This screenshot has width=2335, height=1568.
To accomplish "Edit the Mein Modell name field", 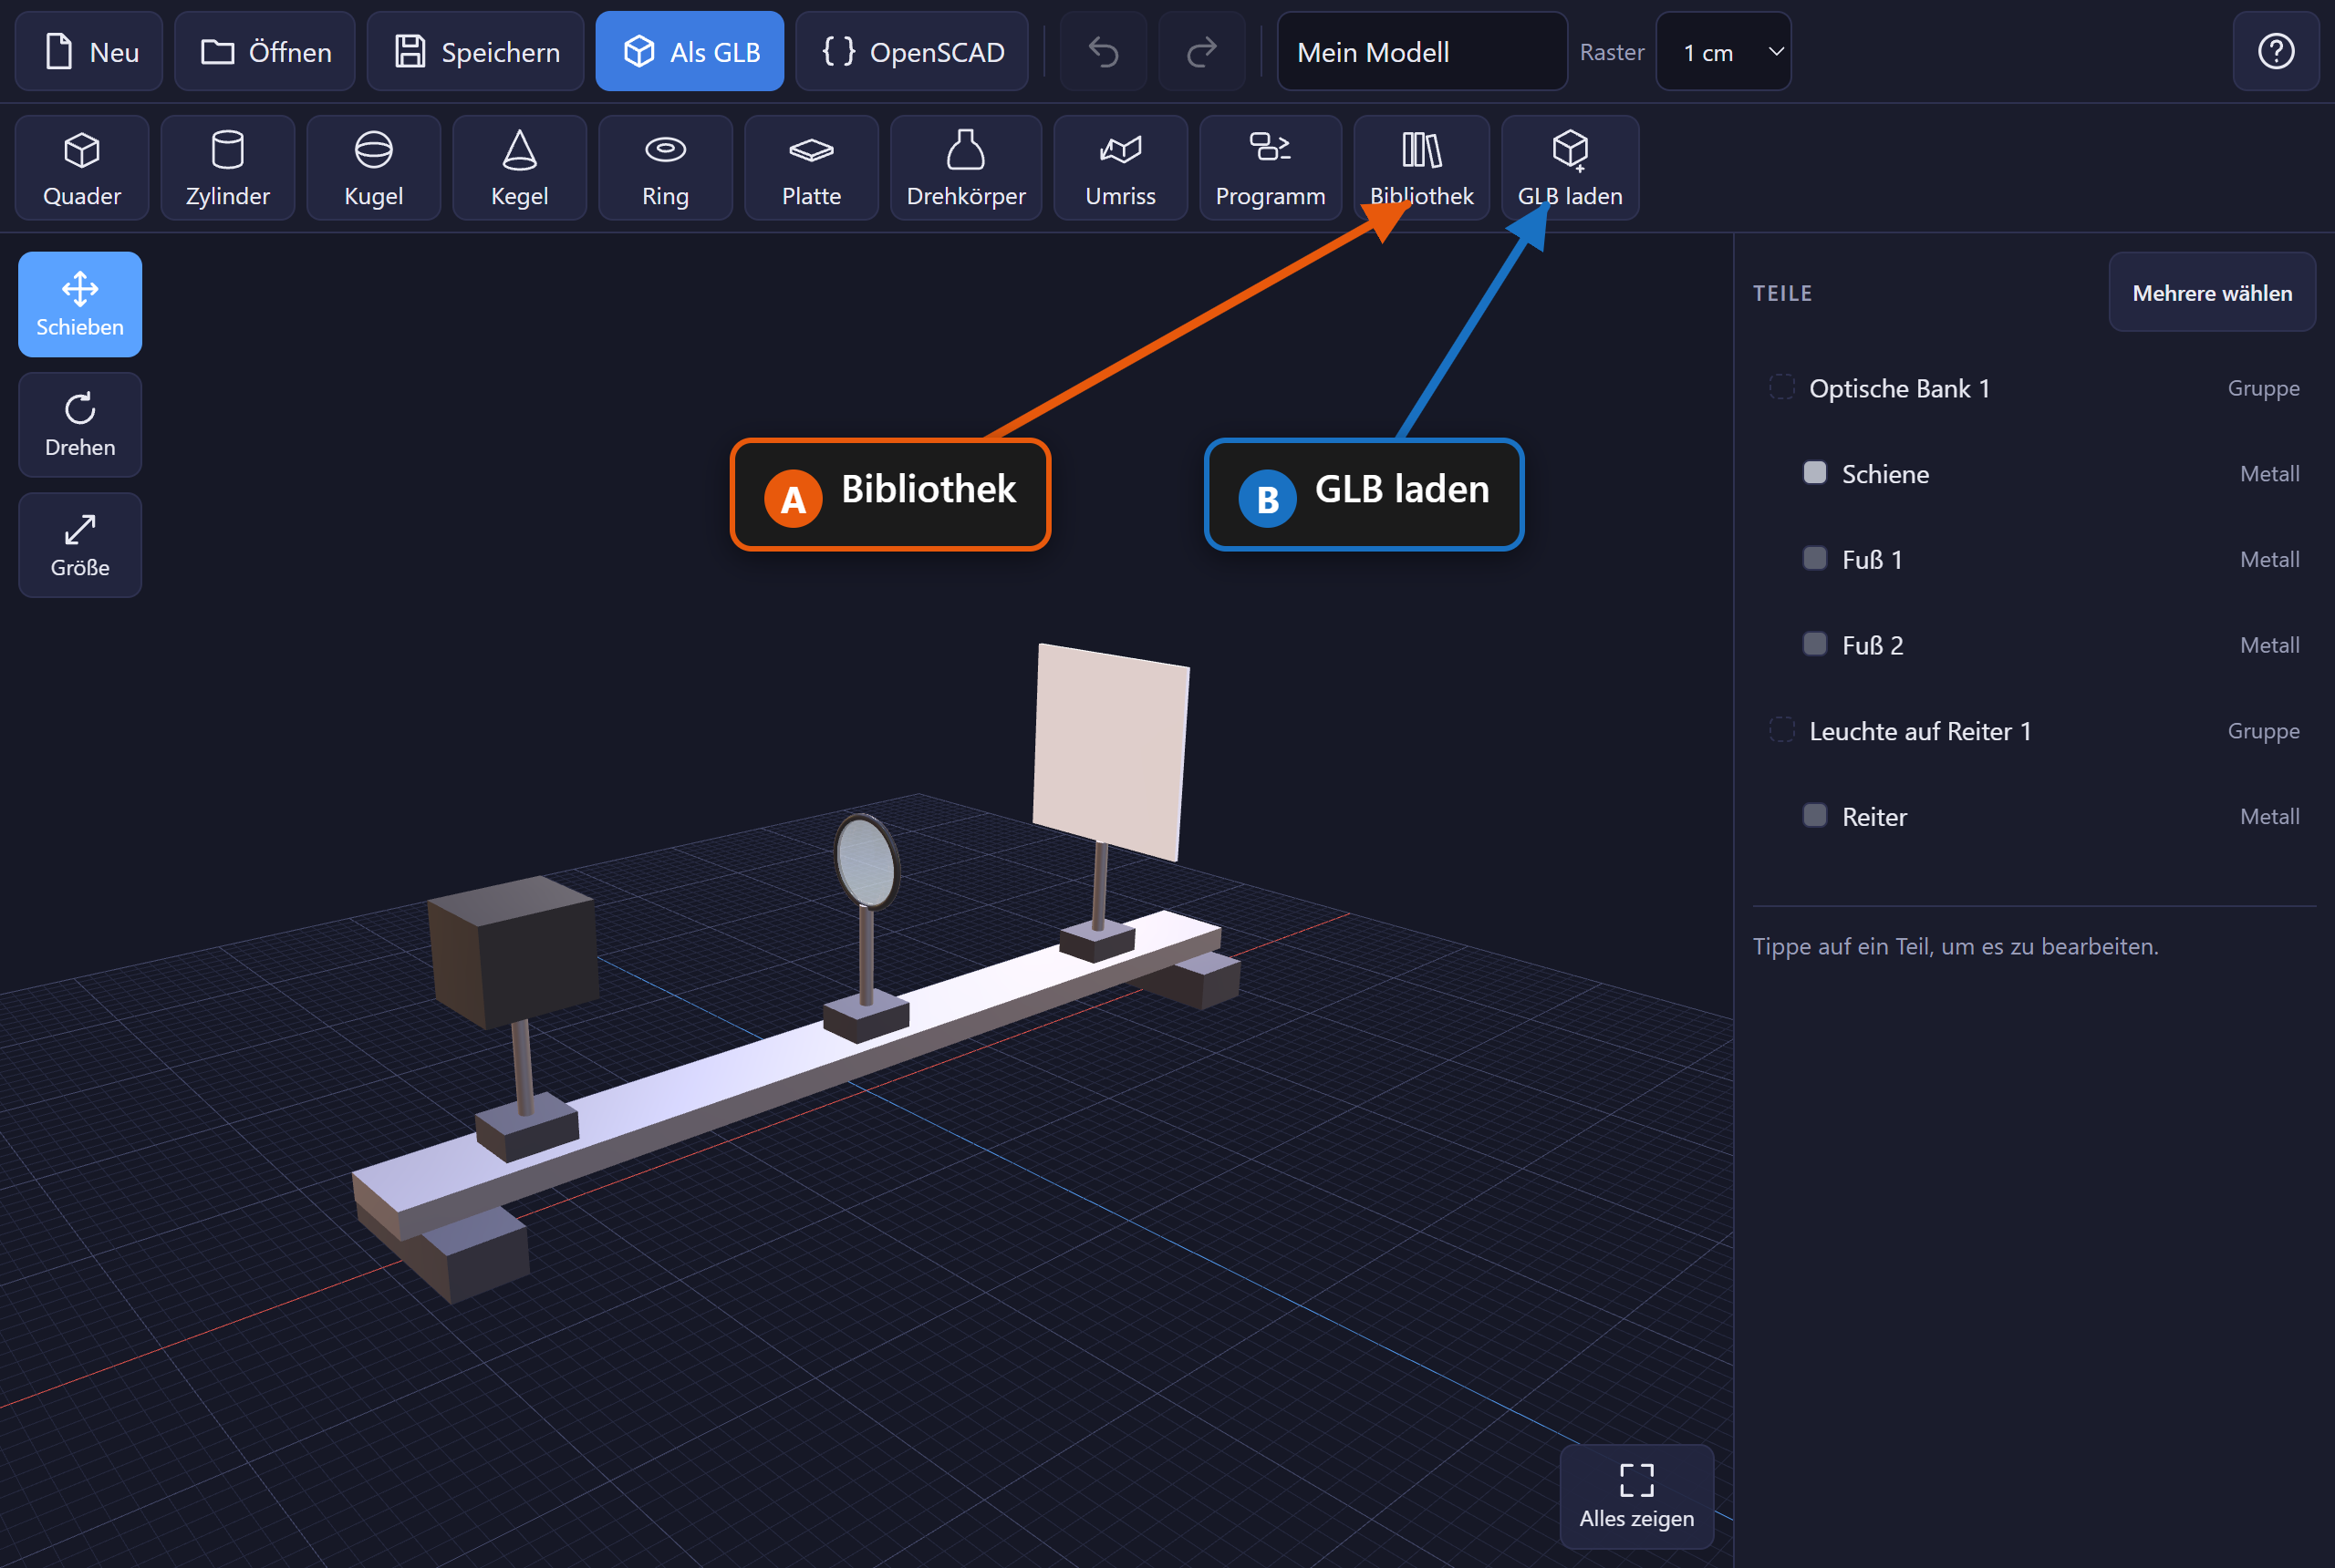I will coord(1423,52).
